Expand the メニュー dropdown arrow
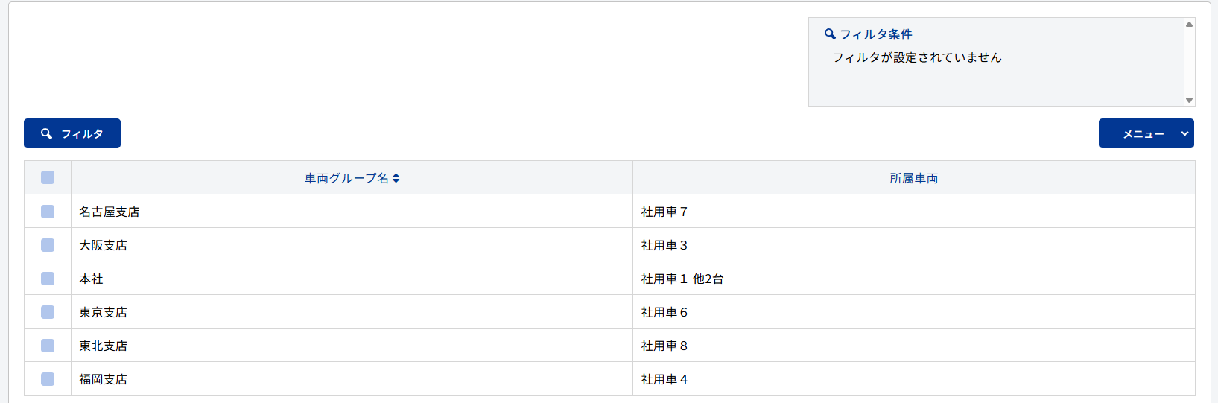 pos(1184,134)
